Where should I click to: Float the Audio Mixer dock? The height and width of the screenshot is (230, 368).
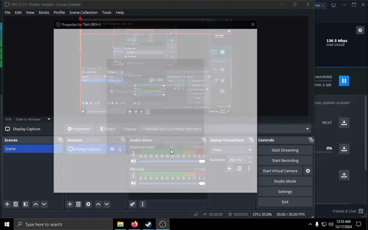click(204, 140)
